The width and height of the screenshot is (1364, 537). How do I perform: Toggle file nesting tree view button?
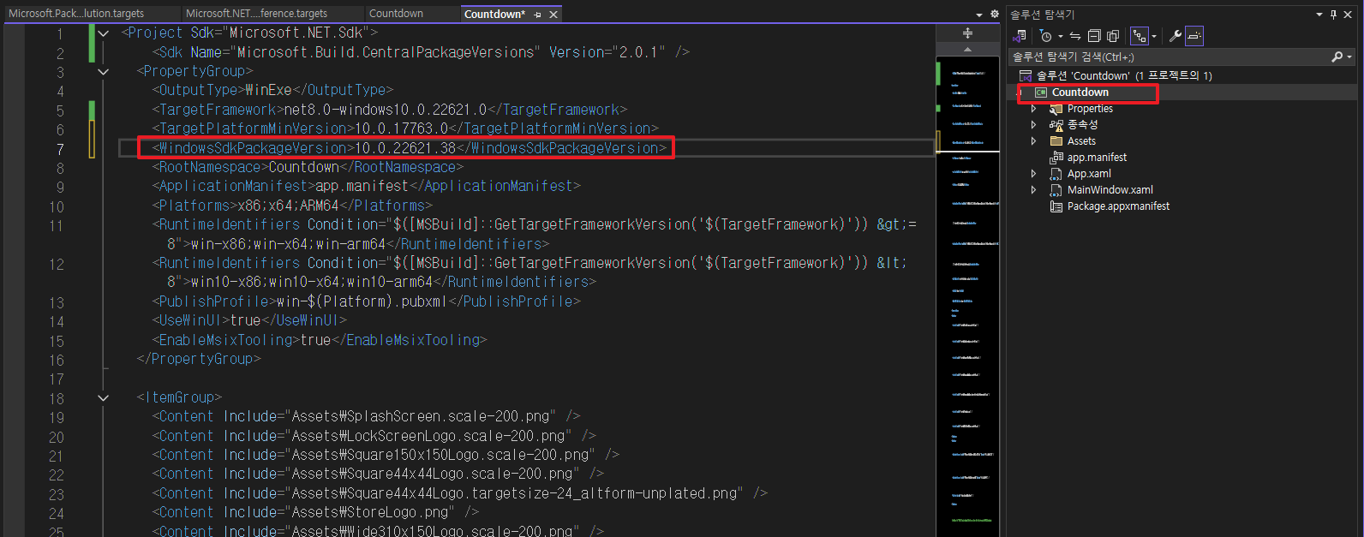(x=1139, y=36)
